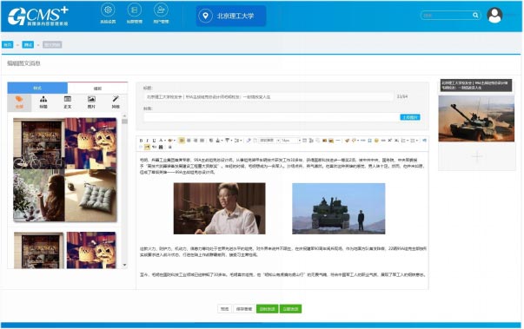Click the search magnifier icon
This screenshot has height=329, width=524.
tap(475, 15)
